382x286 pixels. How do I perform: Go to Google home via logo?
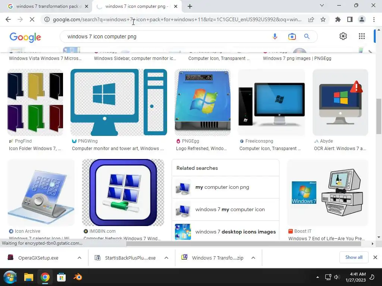[x=25, y=37]
